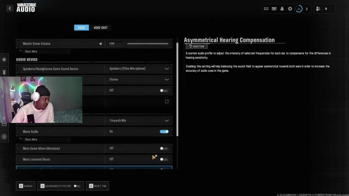Open the headset channels icon in top bar
The height and width of the screenshot is (196, 349).
274,9
